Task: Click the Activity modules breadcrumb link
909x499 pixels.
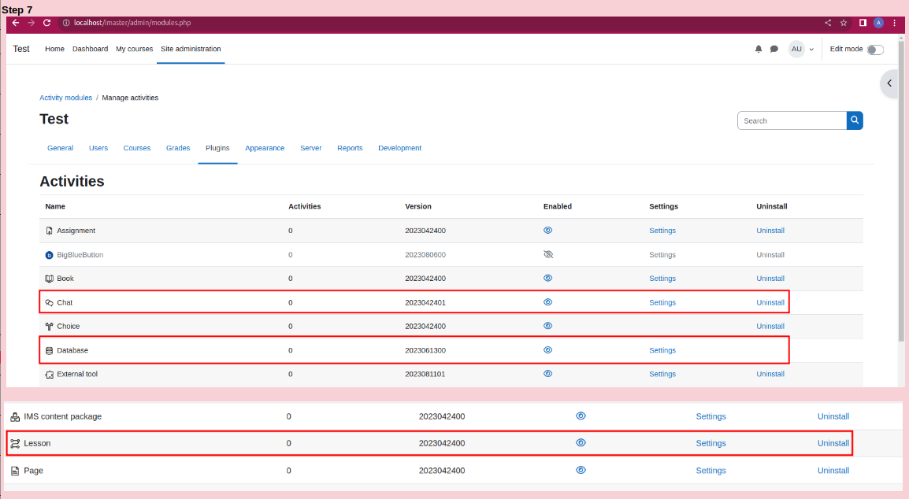Action: (65, 98)
